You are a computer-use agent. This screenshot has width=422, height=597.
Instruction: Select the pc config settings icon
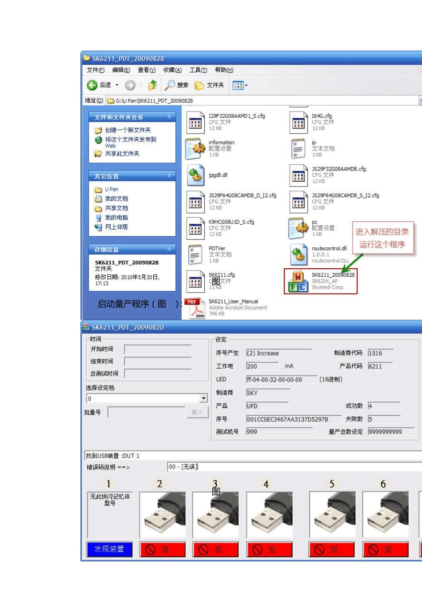[299, 228]
